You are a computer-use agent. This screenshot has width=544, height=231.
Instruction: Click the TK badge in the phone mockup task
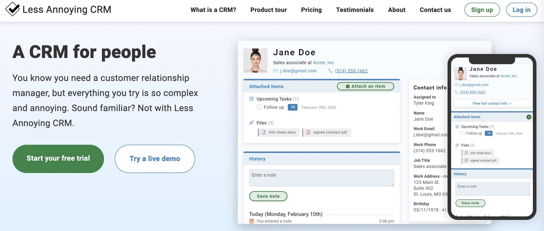[489, 133]
